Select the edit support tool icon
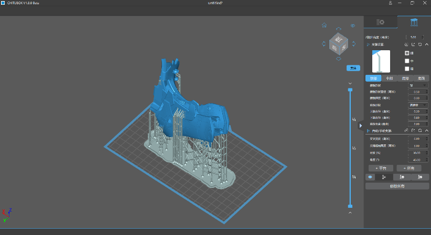Screen dimensions: 431x235 (x=419, y=177)
